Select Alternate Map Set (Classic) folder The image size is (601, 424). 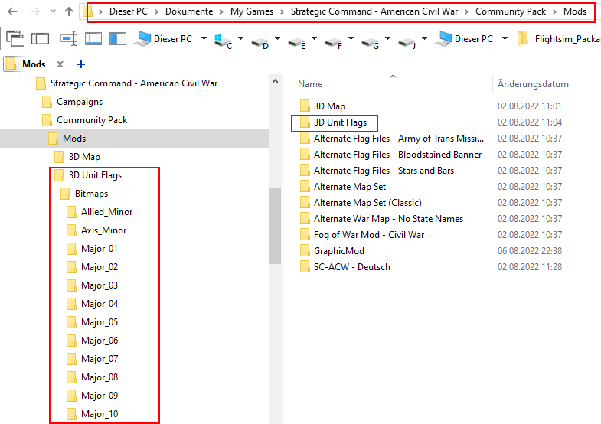coord(361,203)
